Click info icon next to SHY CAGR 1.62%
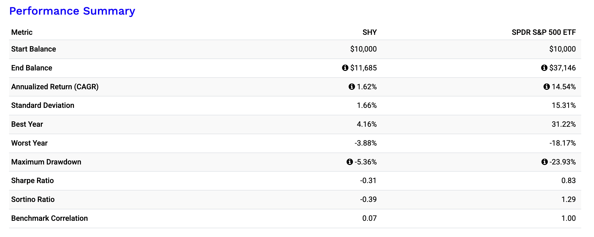594x237 pixels. coord(352,87)
